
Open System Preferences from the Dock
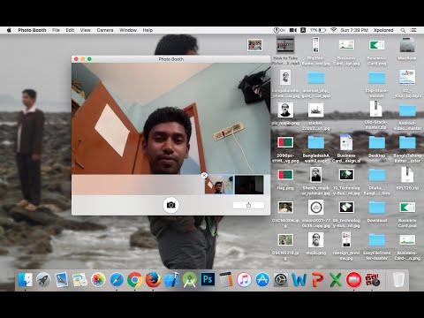(281, 280)
